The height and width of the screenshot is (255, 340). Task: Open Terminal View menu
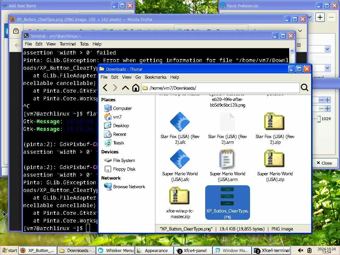coord(51,44)
